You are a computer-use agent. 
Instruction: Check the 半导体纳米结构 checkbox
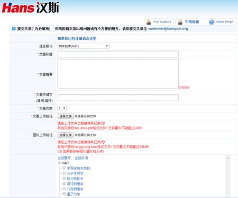tap(64, 168)
